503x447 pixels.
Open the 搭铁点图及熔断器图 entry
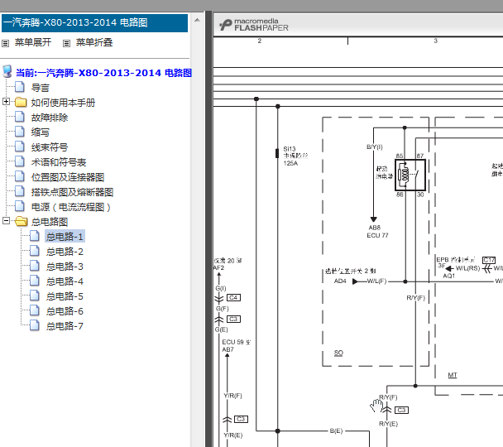(x=72, y=192)
